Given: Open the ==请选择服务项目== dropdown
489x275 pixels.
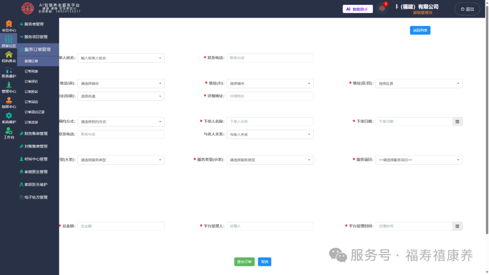Looking at the screenshot, I should (x=419, y=160).
